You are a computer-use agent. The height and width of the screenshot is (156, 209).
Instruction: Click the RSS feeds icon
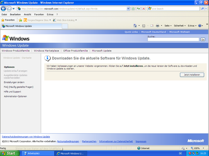143,26
